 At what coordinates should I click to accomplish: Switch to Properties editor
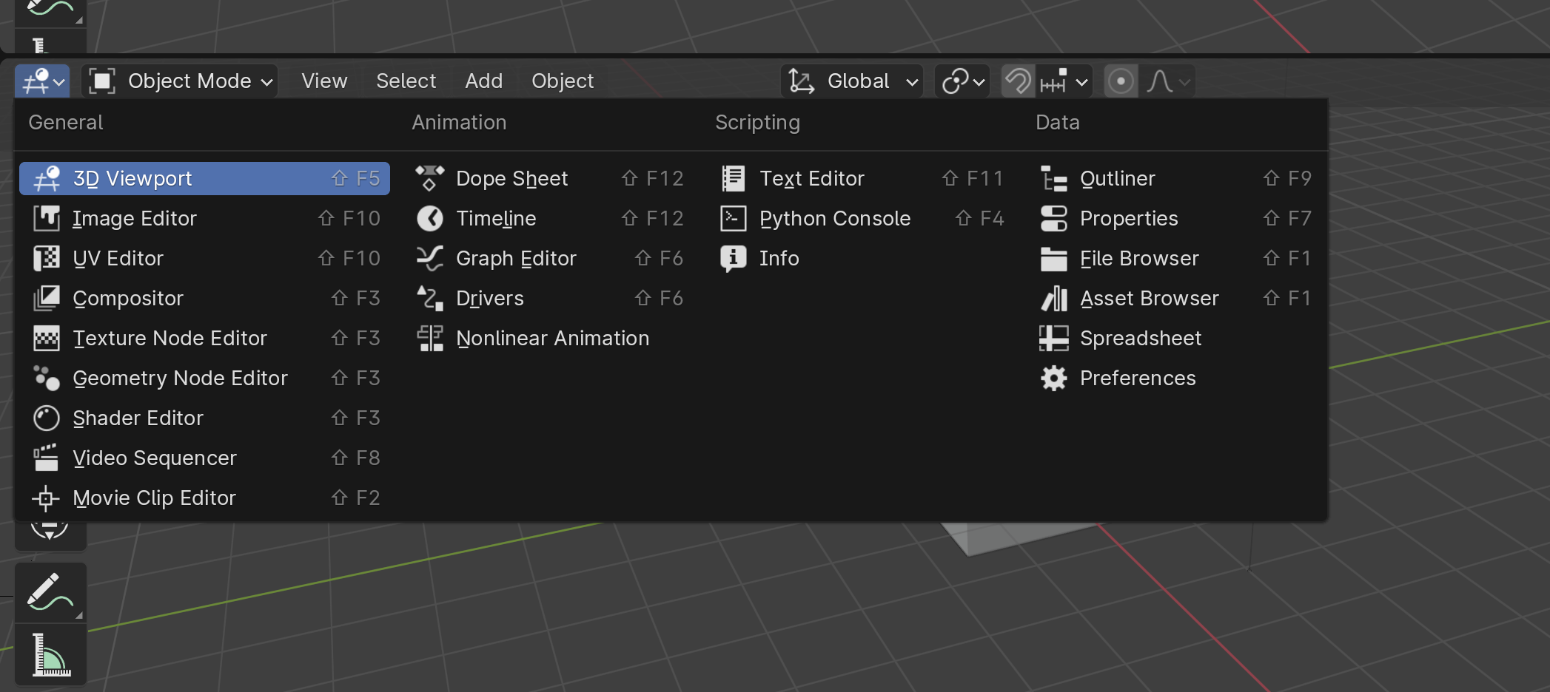click(1176, 218)
